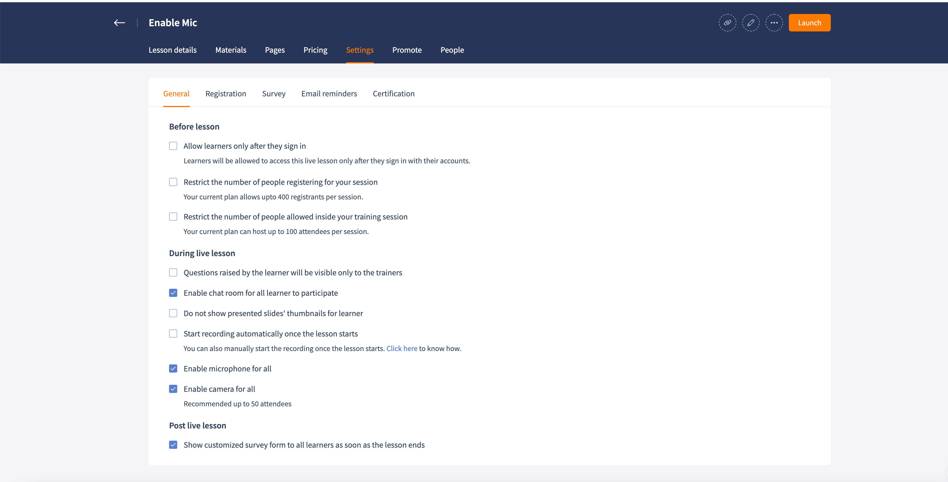Uncheck Show customized survey form checkbox
Image resolution: width=948 pixels, height=482 pixels.
(x=173, y=445)
